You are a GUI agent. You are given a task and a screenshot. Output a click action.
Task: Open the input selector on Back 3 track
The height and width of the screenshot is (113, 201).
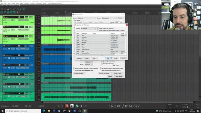point(24,39)
